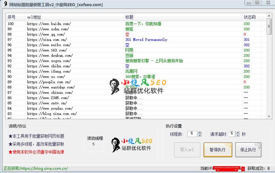Select the https://www.baidu.com/ row
The height and width of the screenshot is (173, 275).
click(x=136, y=23)
